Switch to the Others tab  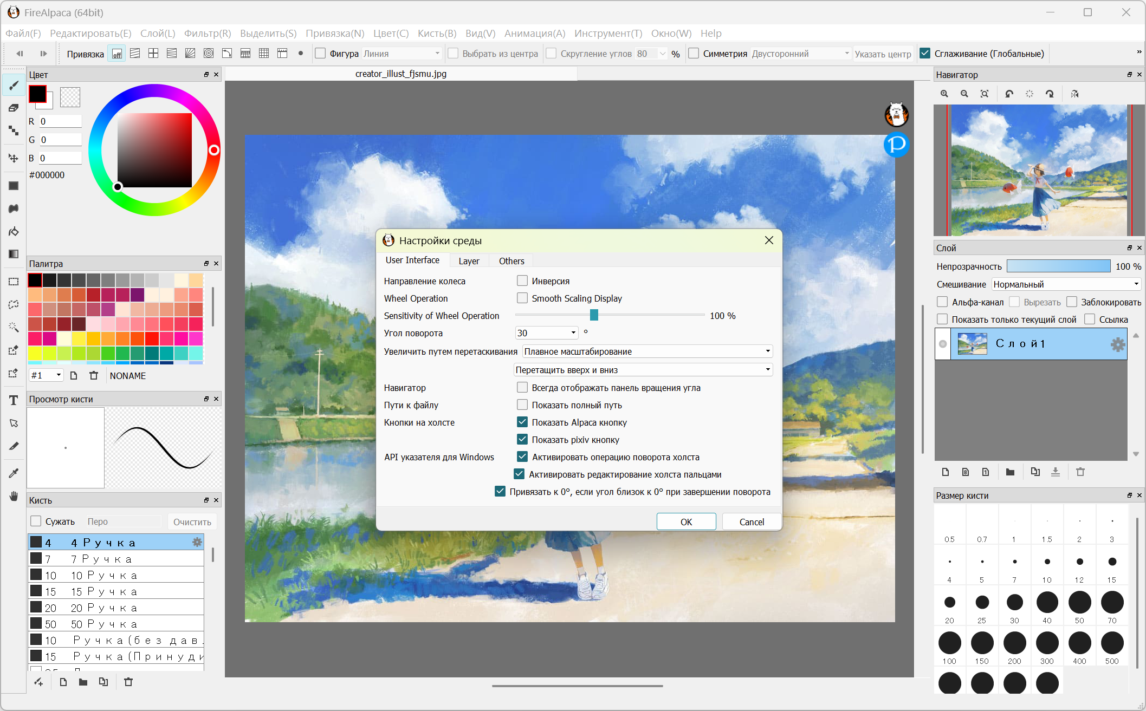[x=511, y=261]
